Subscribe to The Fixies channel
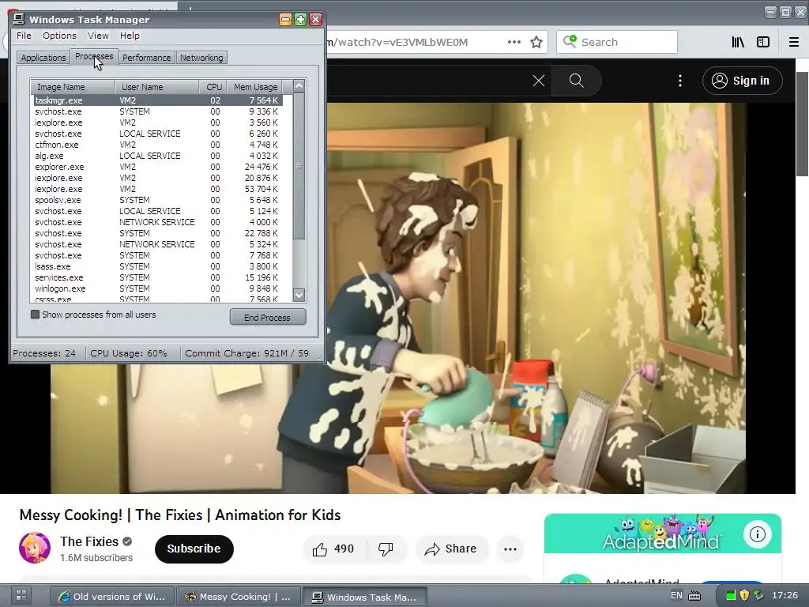The width and height of the screenshot is (809, 607). click(x=194, y=549)
